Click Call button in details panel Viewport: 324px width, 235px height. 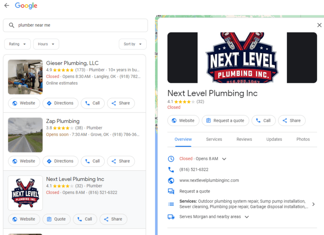pyautogui.click(x=263, y=120)
